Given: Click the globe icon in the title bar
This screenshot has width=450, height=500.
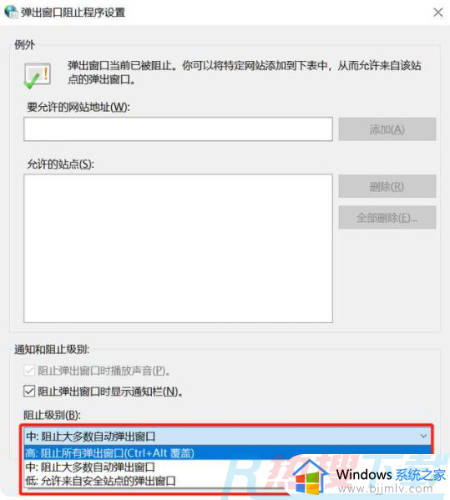Looking at the screenshot, I should pyautogui.click(x=11, y=12).
